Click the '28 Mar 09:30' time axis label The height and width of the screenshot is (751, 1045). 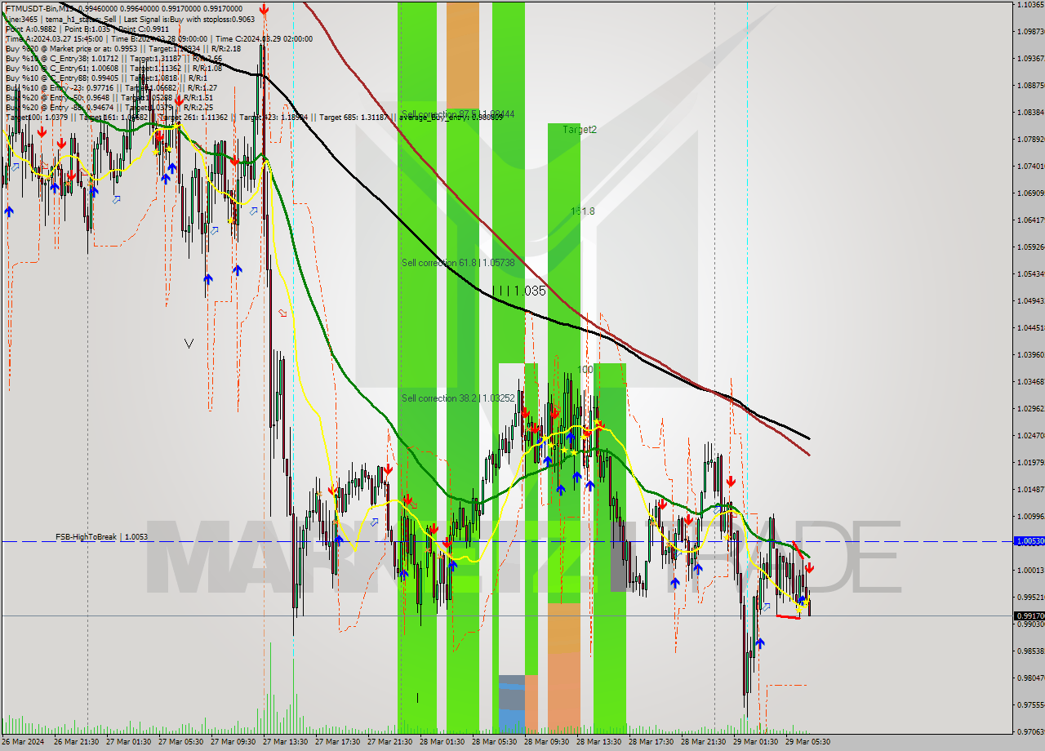tap(547, 742)
